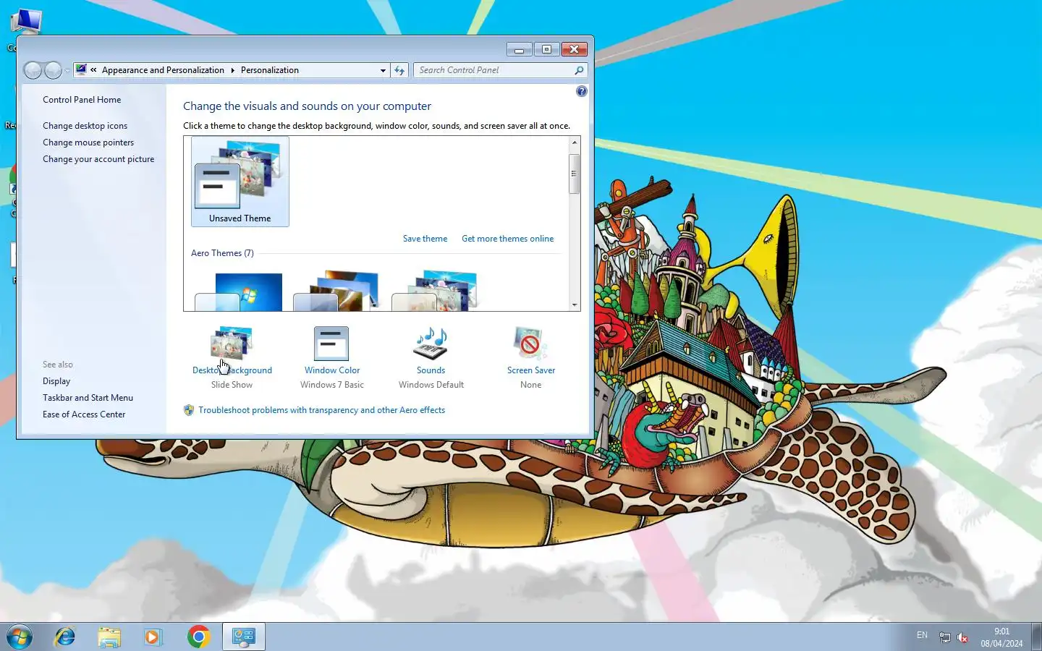Click the Personalization breadcrumb

coord(269,70)
